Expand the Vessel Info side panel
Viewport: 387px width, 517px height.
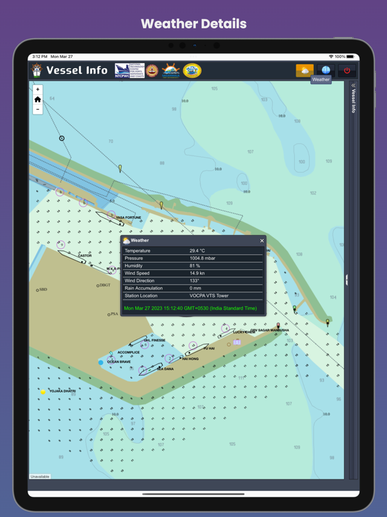click(x=353, y=98)
